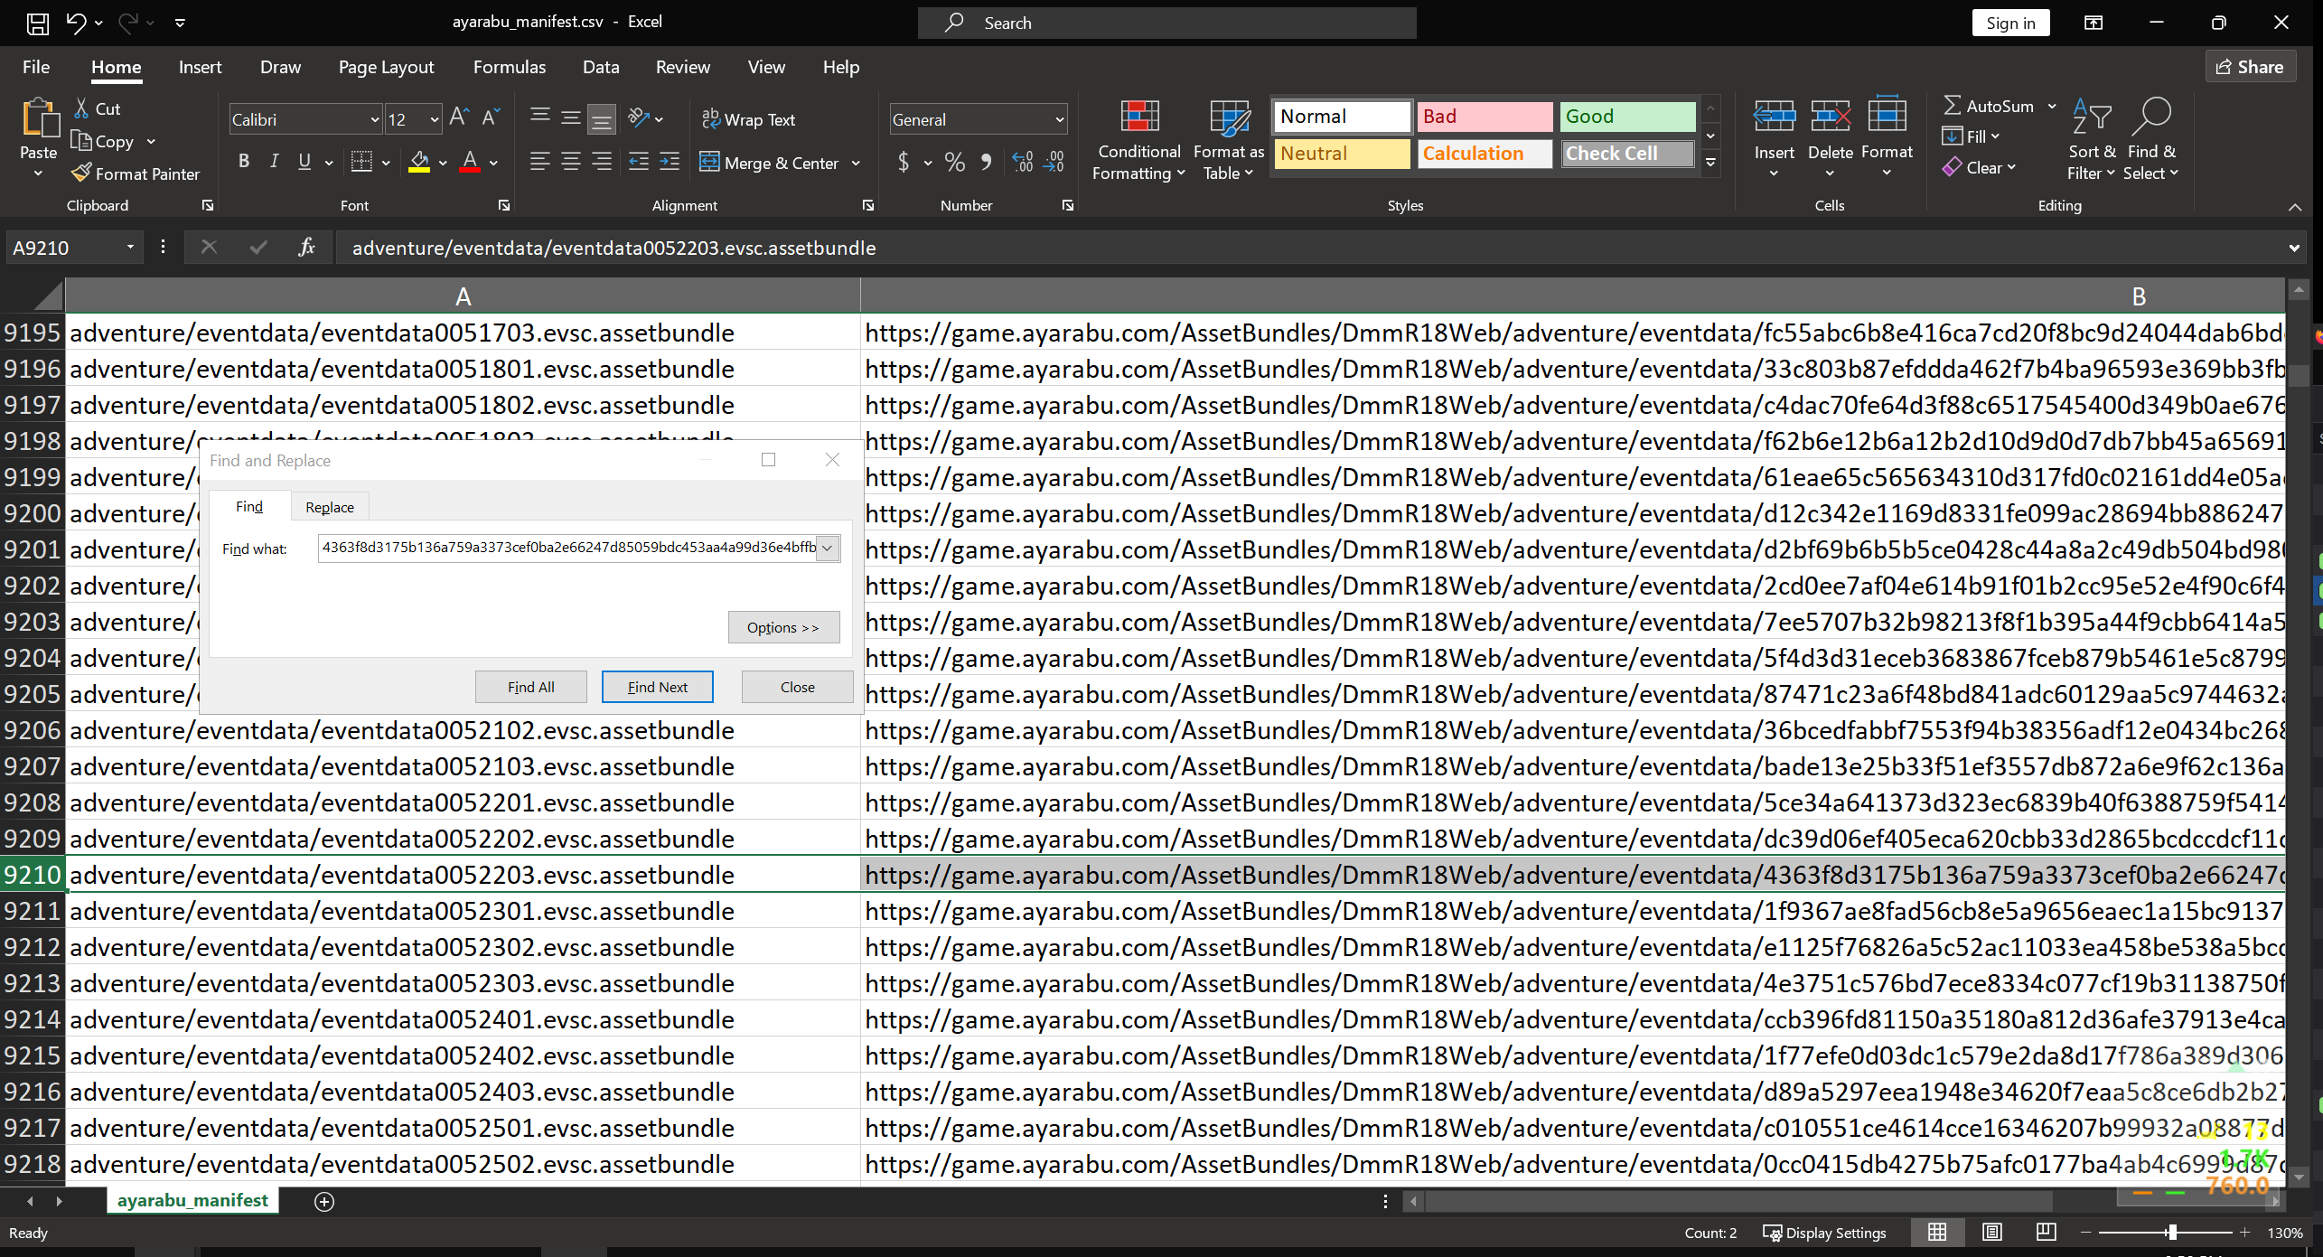
Task: Click the Sort & Filter icon
Action: click(x=2091, y=117)
